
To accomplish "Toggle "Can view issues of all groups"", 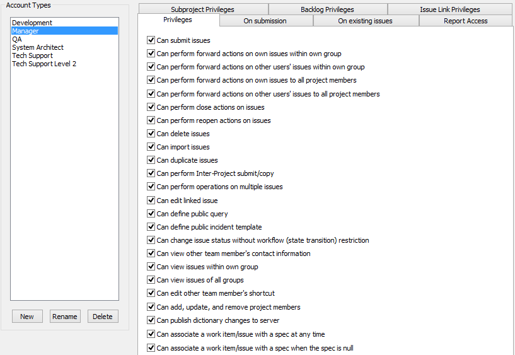I will click(151, 280).
